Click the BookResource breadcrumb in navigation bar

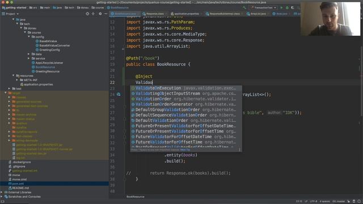(x=118, y=7)
